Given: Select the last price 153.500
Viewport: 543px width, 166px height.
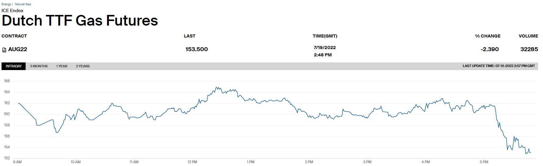Looking at the screenshot, I should [196, 49].
